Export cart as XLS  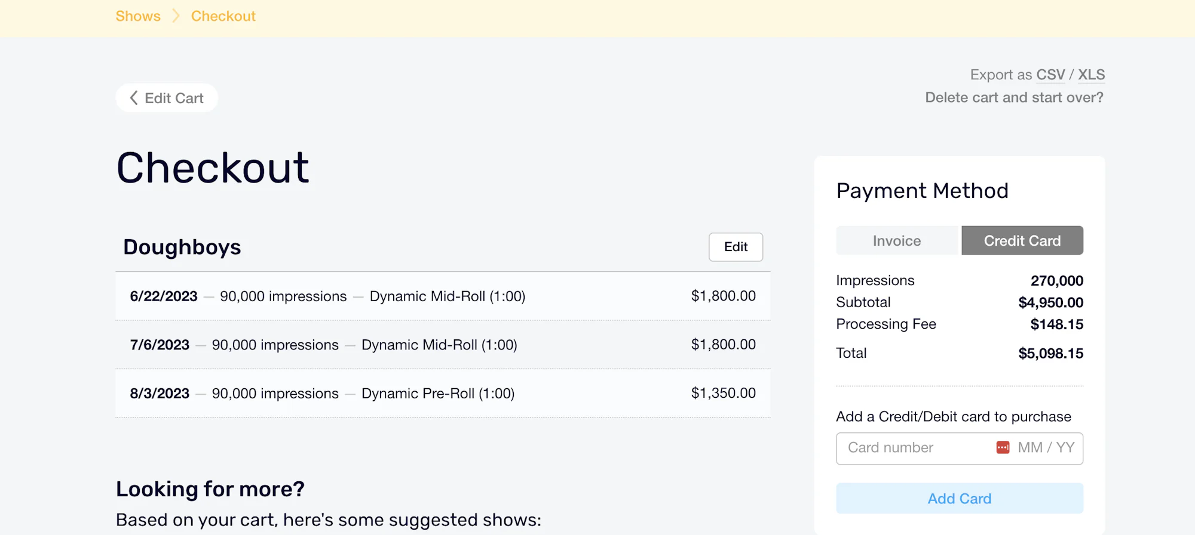[1091, 75]
